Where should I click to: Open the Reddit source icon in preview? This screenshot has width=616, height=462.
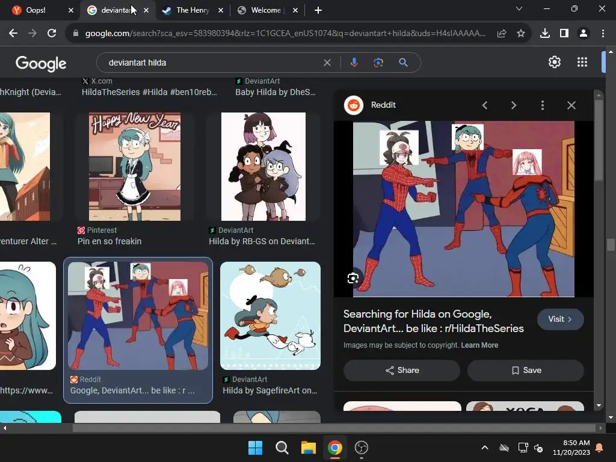[x=354, y=105]
